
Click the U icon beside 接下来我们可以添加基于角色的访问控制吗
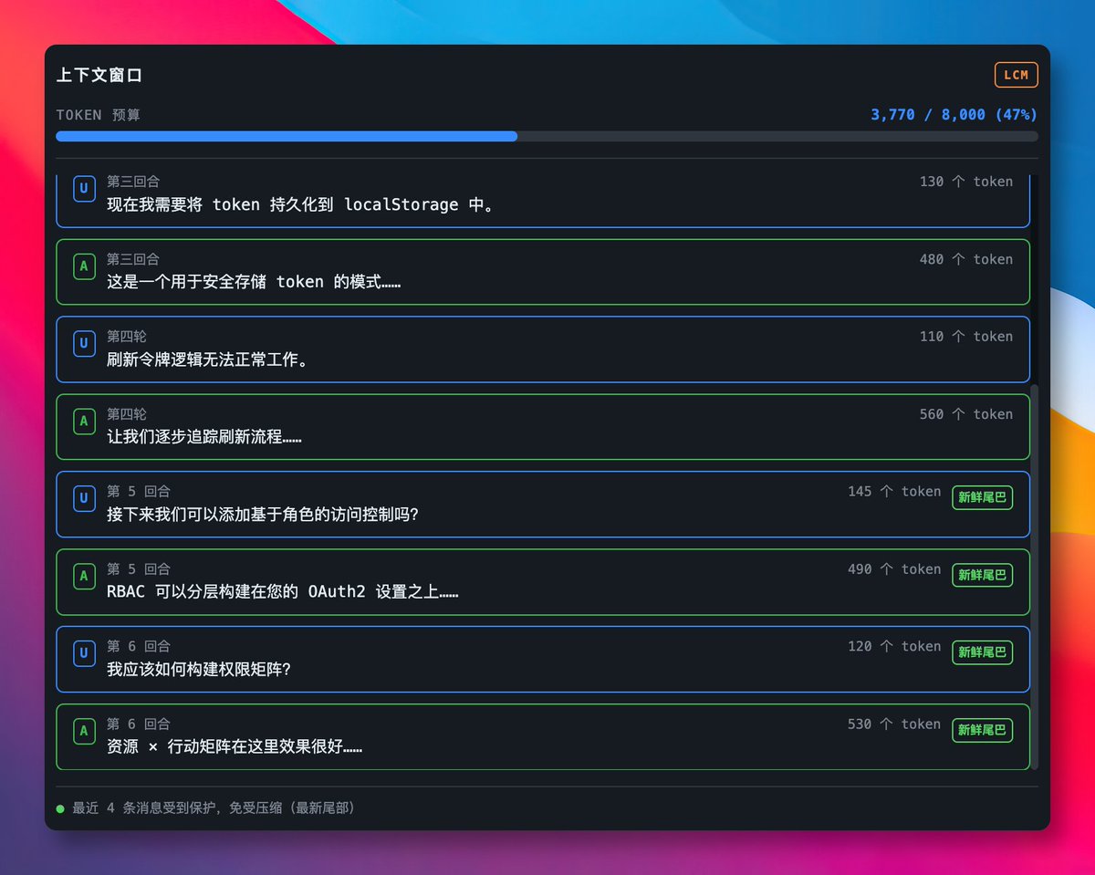click(84, 499)
